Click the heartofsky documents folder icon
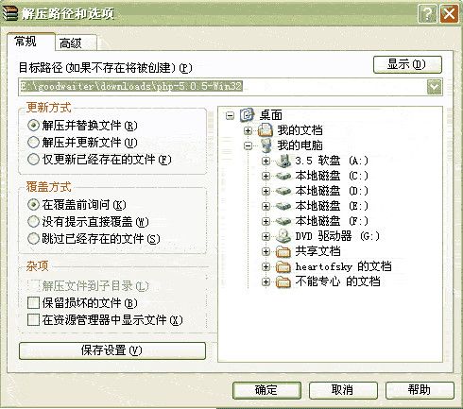This screenshot has width=463, height=409. [x=283, y=266]
